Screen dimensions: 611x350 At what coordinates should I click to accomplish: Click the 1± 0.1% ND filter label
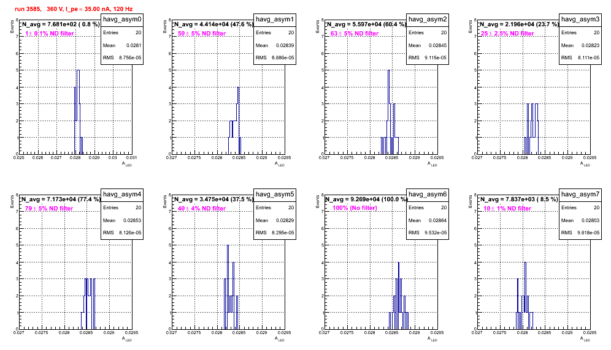coord(50,34)
